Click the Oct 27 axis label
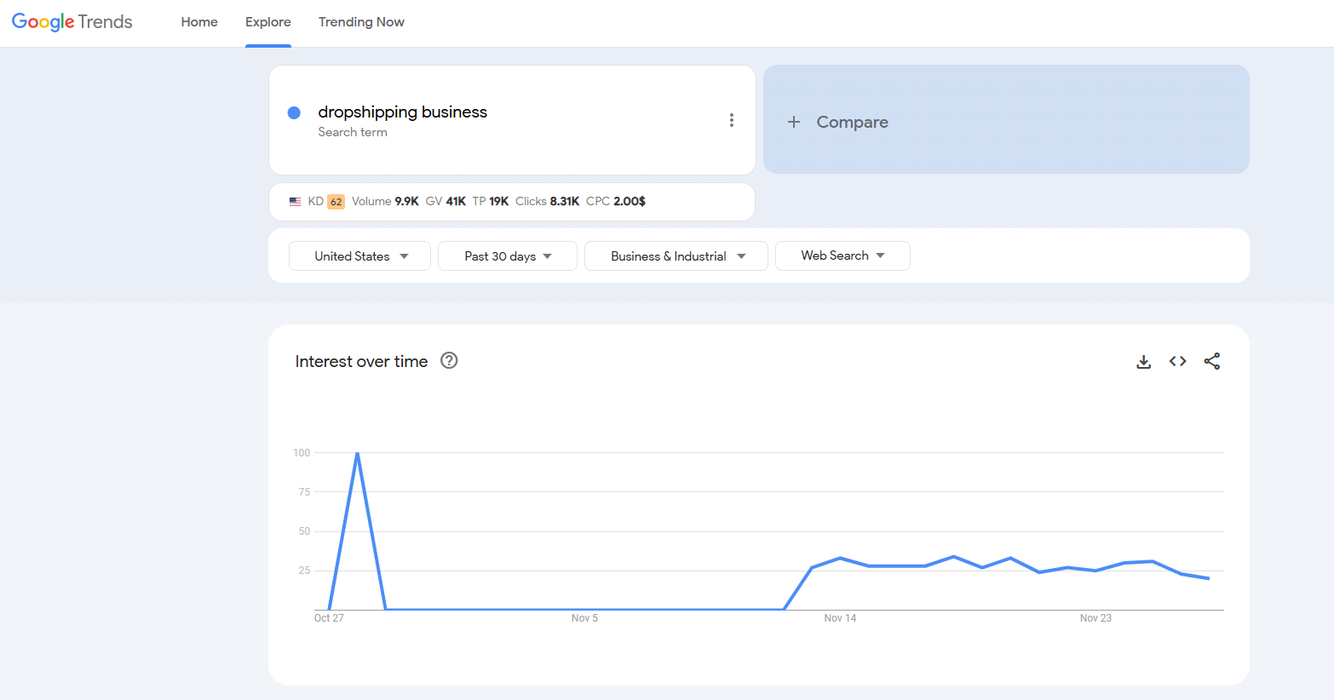 (329, 618)
